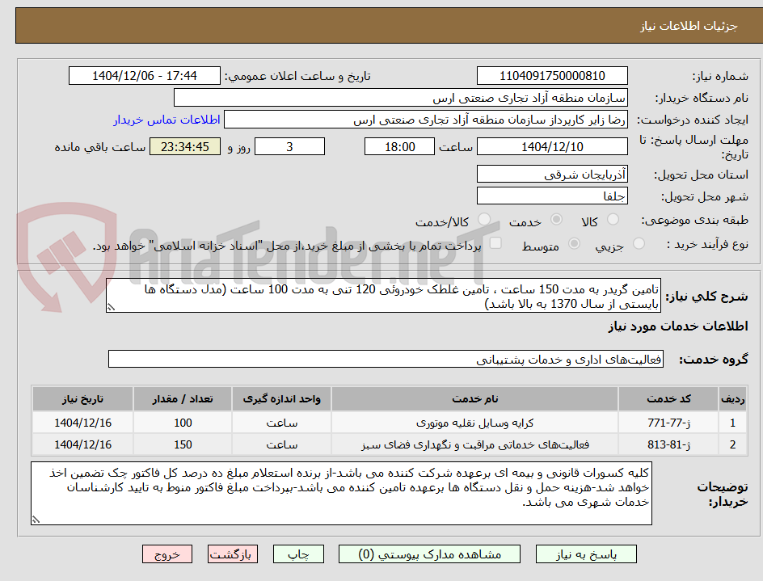Click the resize grip of the description textarea

click(x=111, y=307)
